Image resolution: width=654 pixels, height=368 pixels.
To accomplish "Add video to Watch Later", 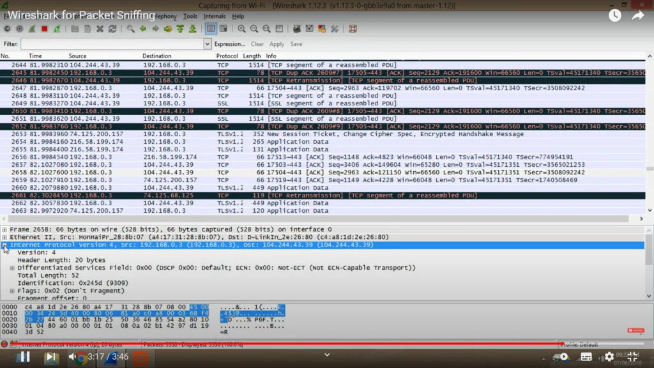I will (615, 15).
